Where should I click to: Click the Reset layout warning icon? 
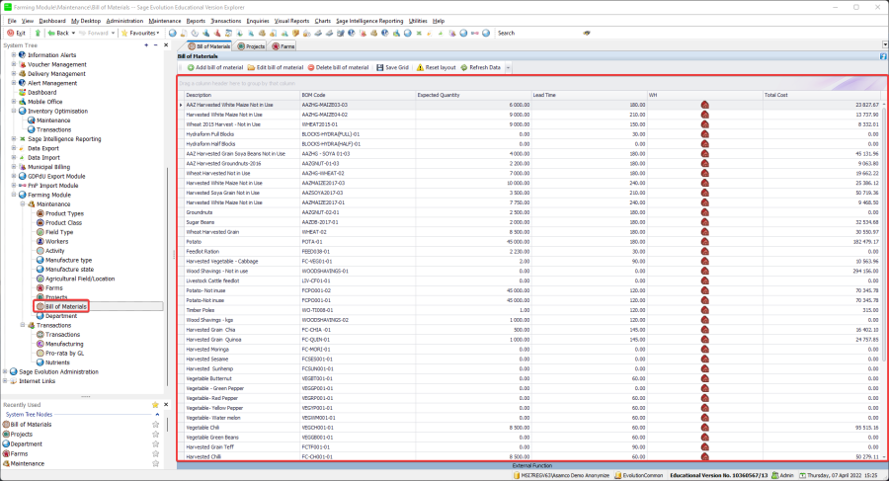click(x=421, y=67)
